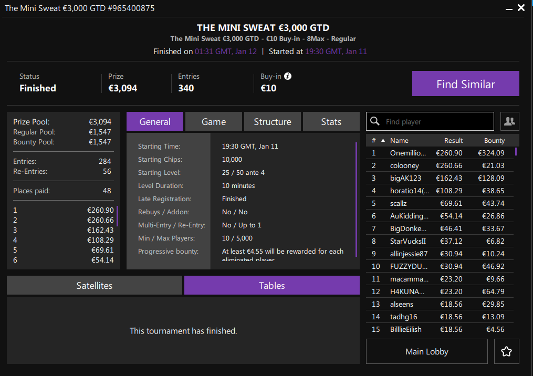Close the tournament lobby window

pos(521,8)
